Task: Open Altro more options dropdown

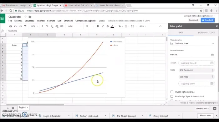Action: [x=143, y=26]
